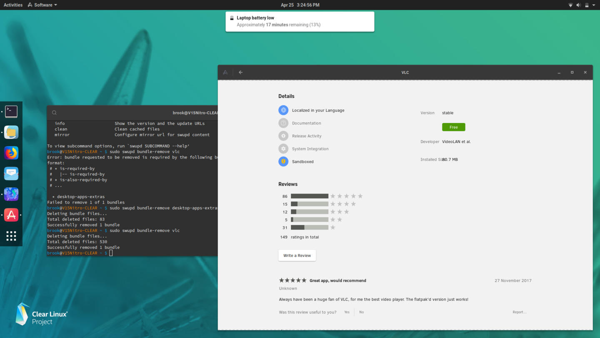The height and width of the screenshot is (338, 600).
Task: Click the five-star rating bar with 86
Action: tap(310, 196)
